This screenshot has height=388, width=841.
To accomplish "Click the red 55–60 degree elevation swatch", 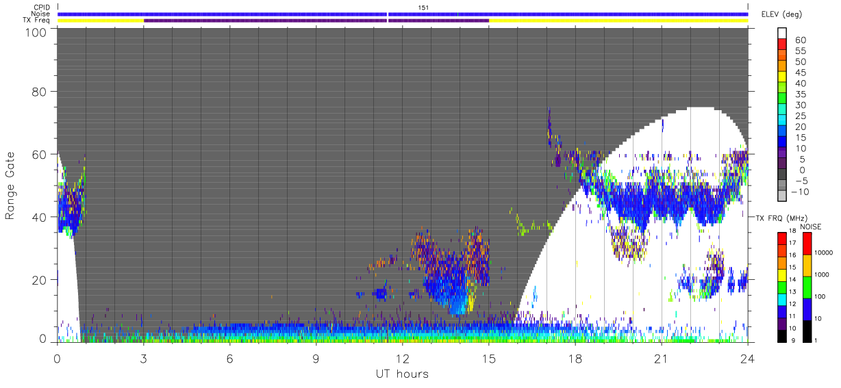I will click(783, 45).
